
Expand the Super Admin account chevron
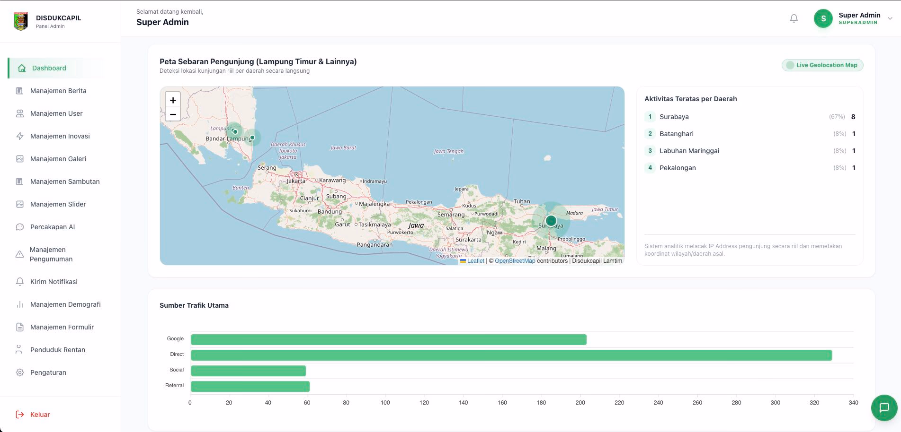[x=890, y=18]
